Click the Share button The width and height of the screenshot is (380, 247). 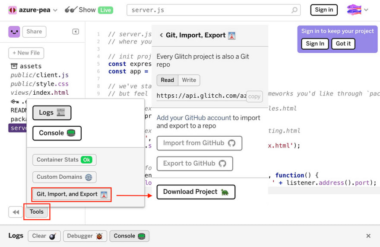pos(34,32)
